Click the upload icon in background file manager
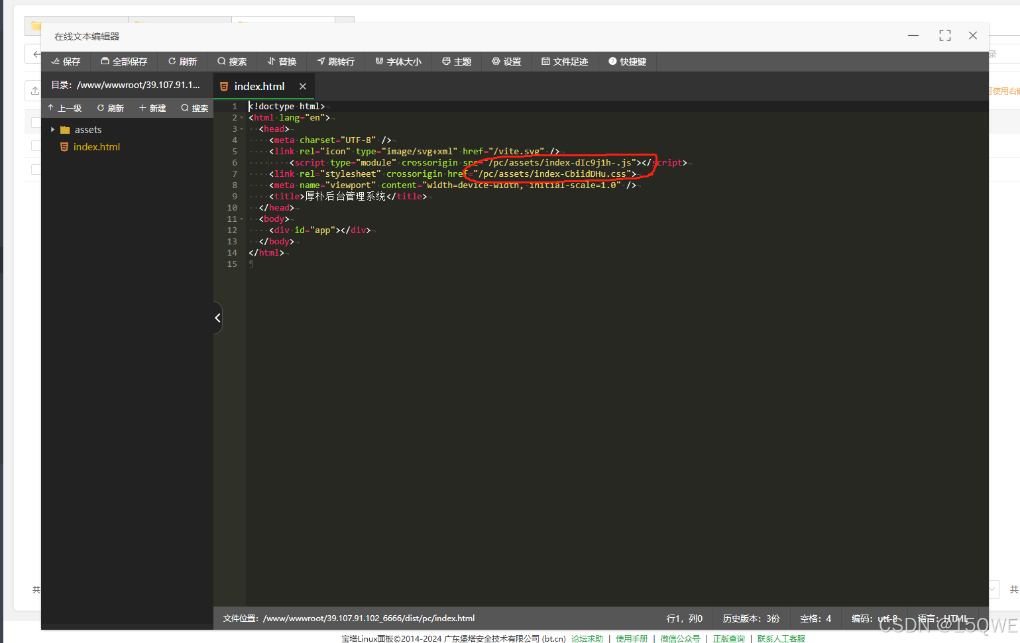 point(34,91)
